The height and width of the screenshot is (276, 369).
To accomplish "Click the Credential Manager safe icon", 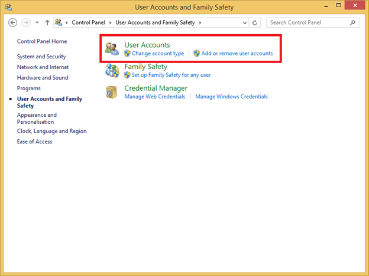I will click(x=112, y=92).
